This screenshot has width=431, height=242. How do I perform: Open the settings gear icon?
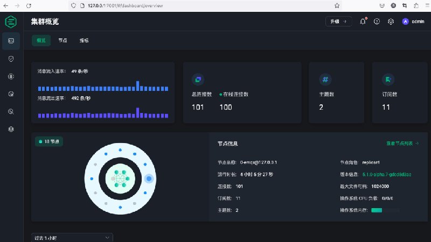(x=391, y=22)
